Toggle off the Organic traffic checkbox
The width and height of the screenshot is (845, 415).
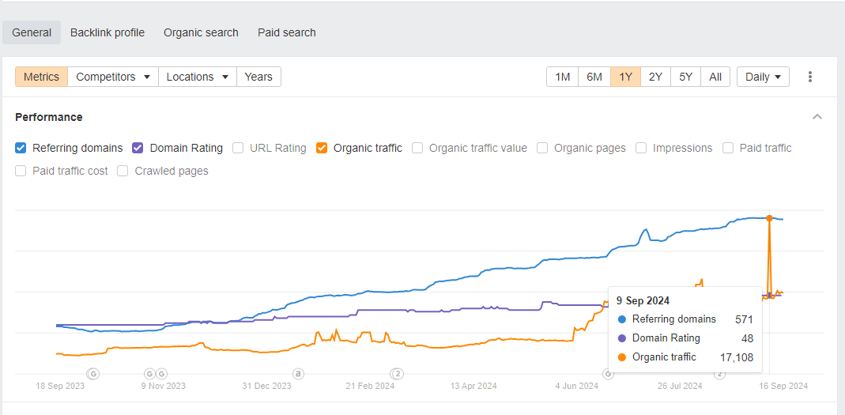coord(322,148)
